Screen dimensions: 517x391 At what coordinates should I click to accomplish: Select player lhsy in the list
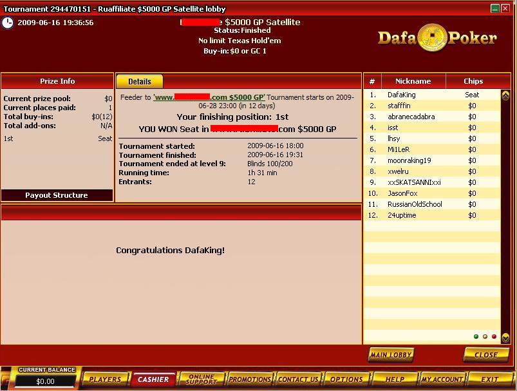pos(432,138)
